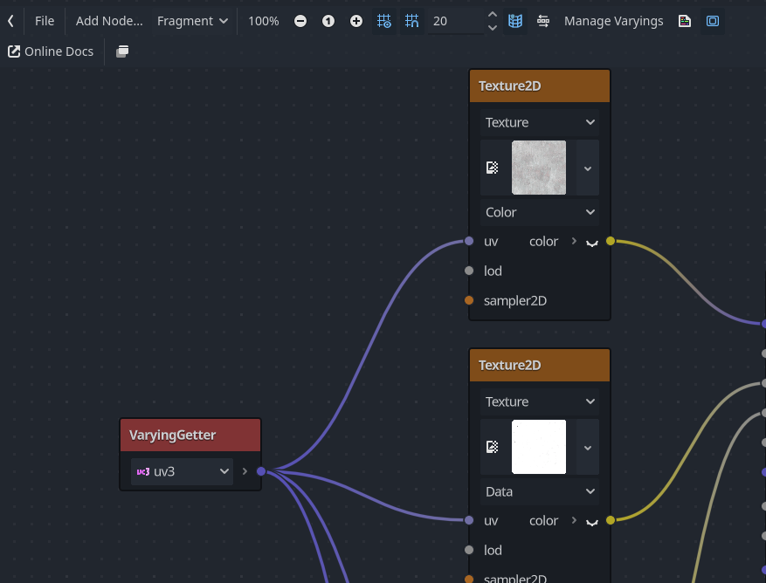The width and height of the screenshot is (766, 583).
Task: Click texture edit icon in Color Texture2D node
Action: pos(493,168)
